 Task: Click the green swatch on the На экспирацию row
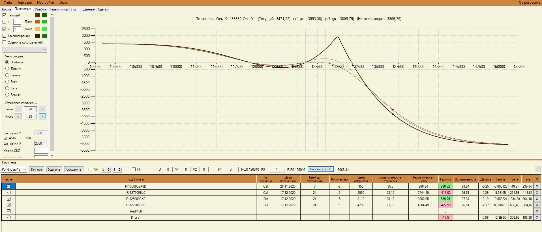(x=44, y=36)
